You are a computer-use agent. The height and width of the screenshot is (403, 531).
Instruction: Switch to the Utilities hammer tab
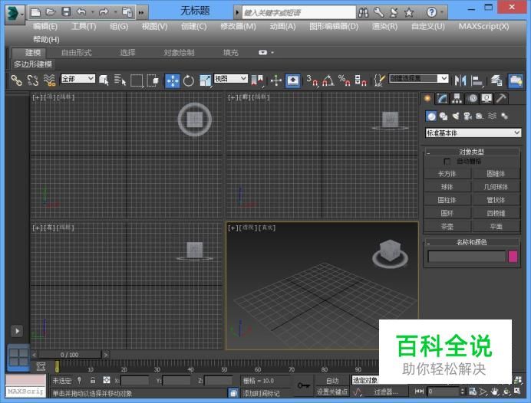[x=501, y=98]
